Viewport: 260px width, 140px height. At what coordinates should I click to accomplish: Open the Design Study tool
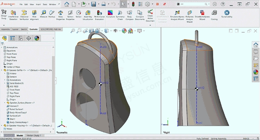(4, 15)
